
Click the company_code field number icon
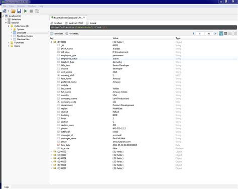pyautogui.click(x=58, y=102)
